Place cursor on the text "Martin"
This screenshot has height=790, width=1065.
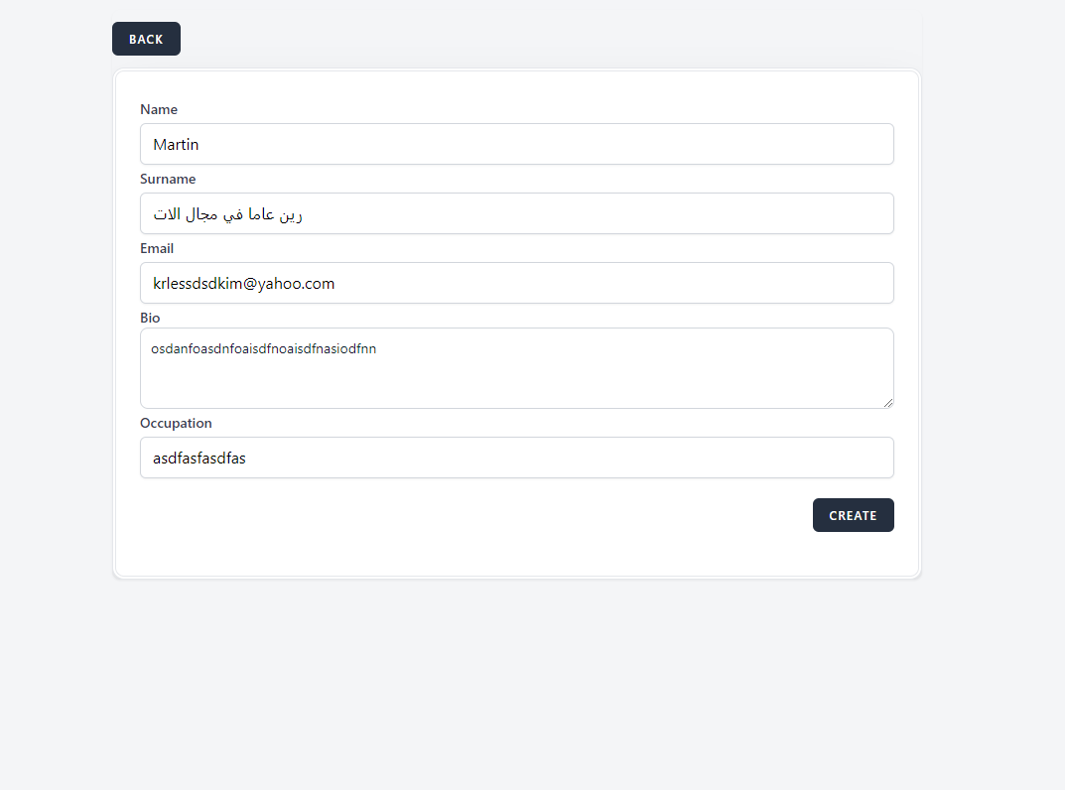click(x=176, y=145)
